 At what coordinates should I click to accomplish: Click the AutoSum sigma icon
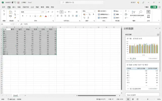point(126,11)
